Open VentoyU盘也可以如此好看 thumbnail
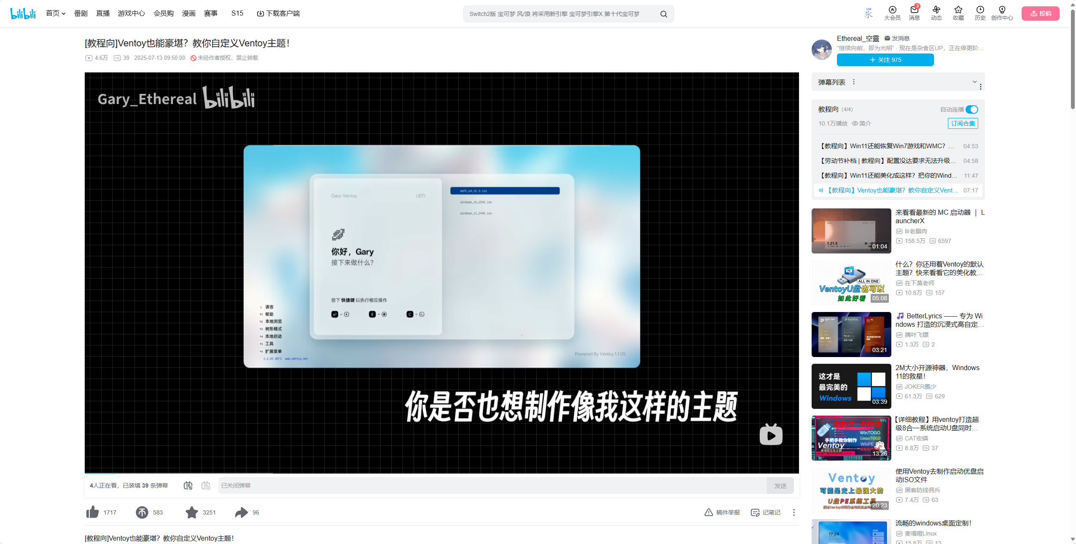The width and height of the screenshot is (1076, 544). coord(851,283)
